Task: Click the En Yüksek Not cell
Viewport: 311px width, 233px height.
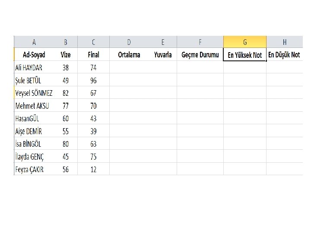Action: [x=244, y=55]
